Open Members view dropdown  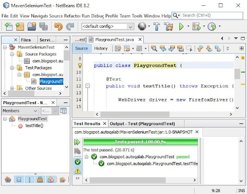coord(20,111)
